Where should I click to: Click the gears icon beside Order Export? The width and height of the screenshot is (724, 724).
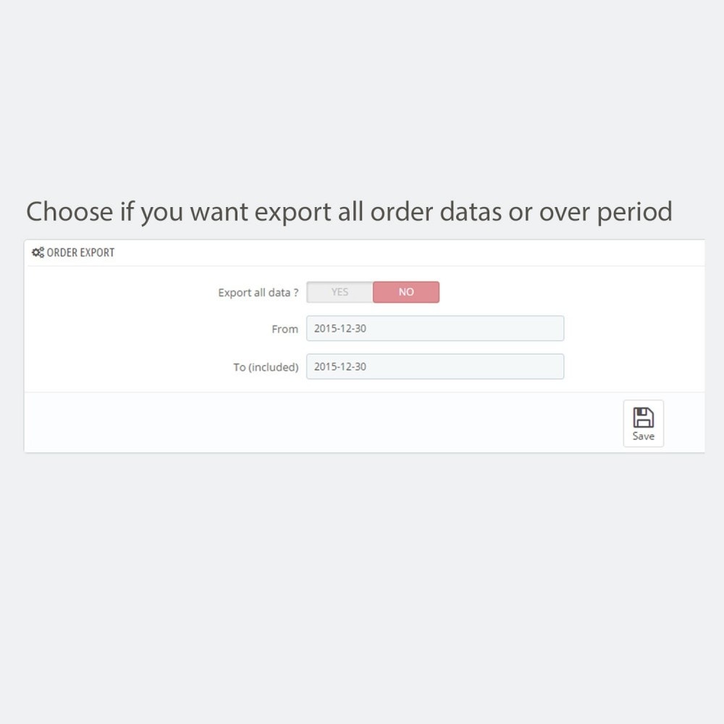(38, 253)
